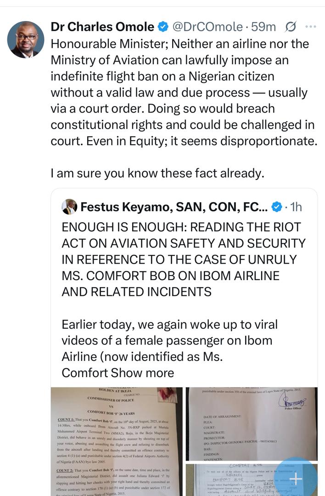Screen dimensions: 325x496
Task: Tap the 1h timestamp on quoted post
Action: tap(295, 207)
